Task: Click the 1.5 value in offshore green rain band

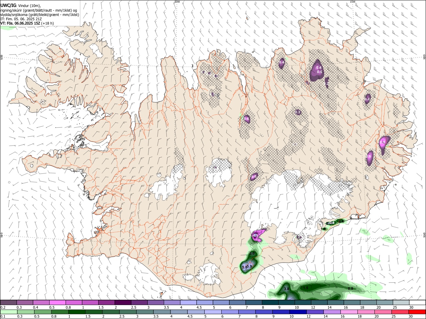Action: tap(306, 288)
